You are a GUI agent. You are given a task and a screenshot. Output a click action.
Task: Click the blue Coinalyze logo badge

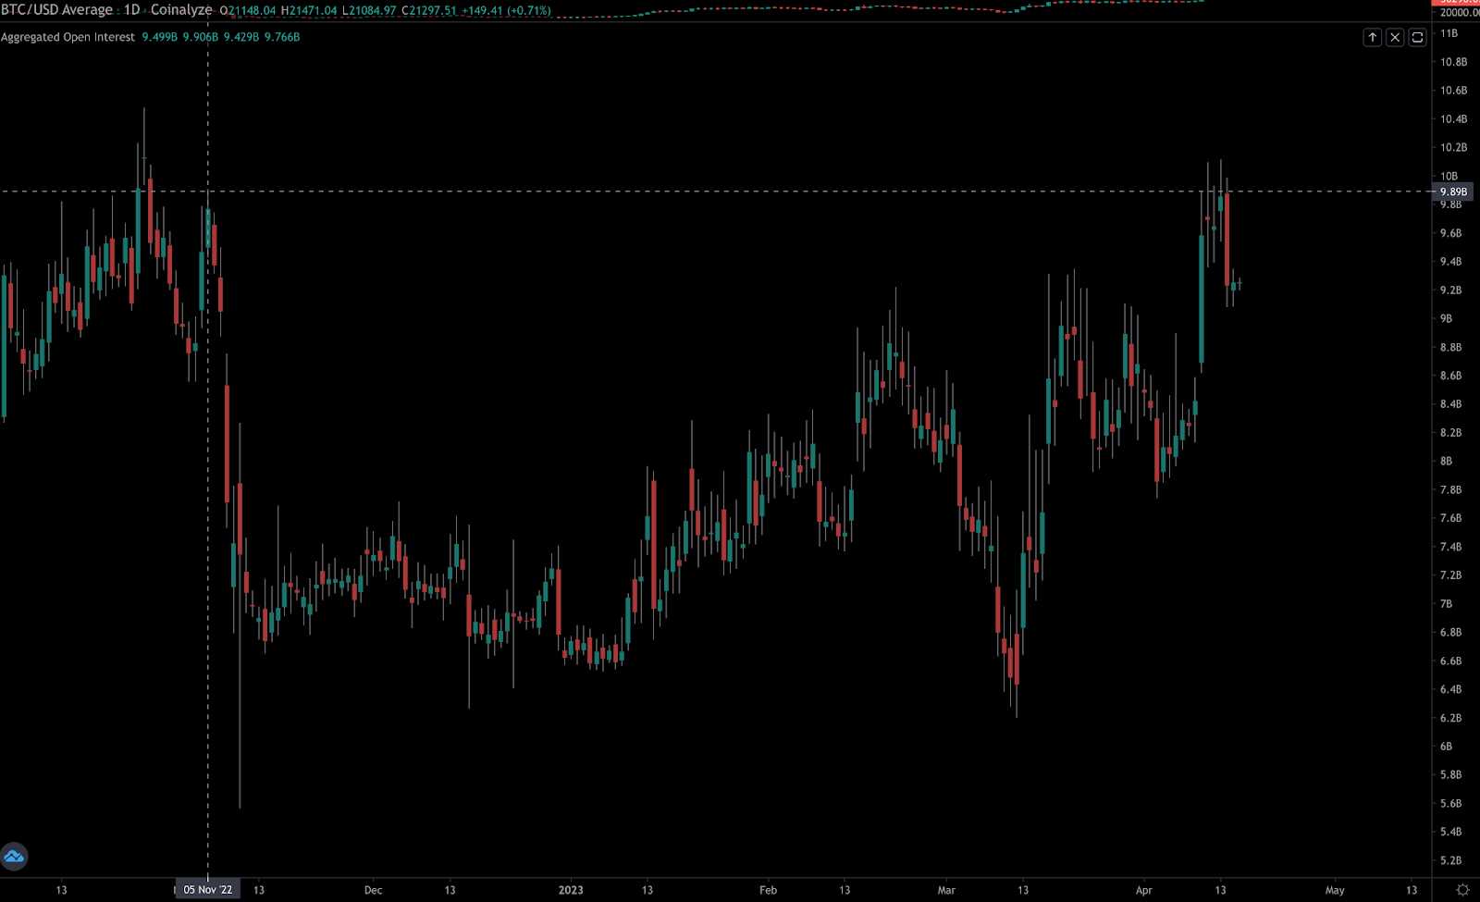[14, 857]
